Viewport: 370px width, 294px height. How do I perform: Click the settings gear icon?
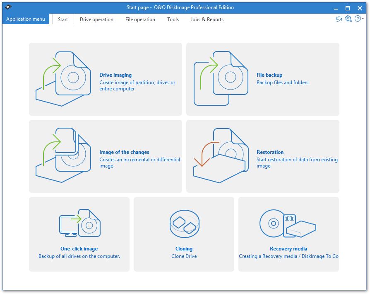[348, 19]
